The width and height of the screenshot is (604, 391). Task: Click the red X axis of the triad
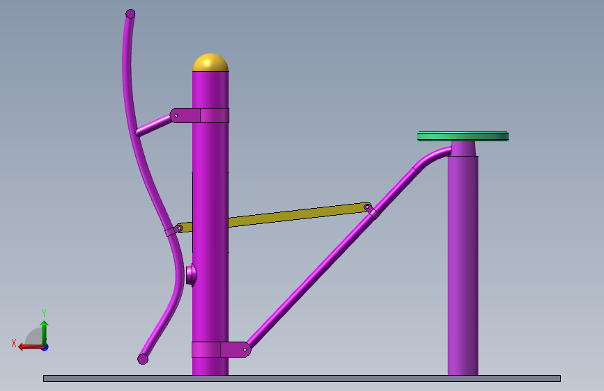pyautogui.click(x=31, y=346)
